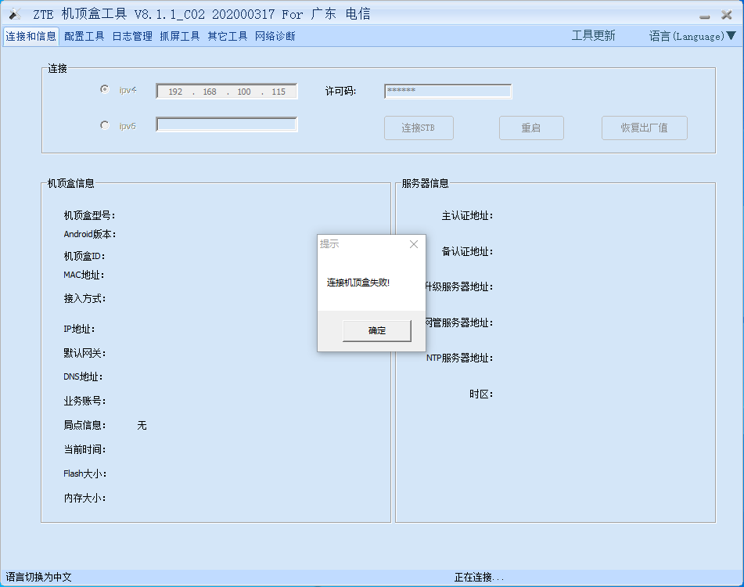The height and width of the screenshot is (587, 744).
Task: Open the 语言(Language) dropdown
Action: tap(692, 36)
